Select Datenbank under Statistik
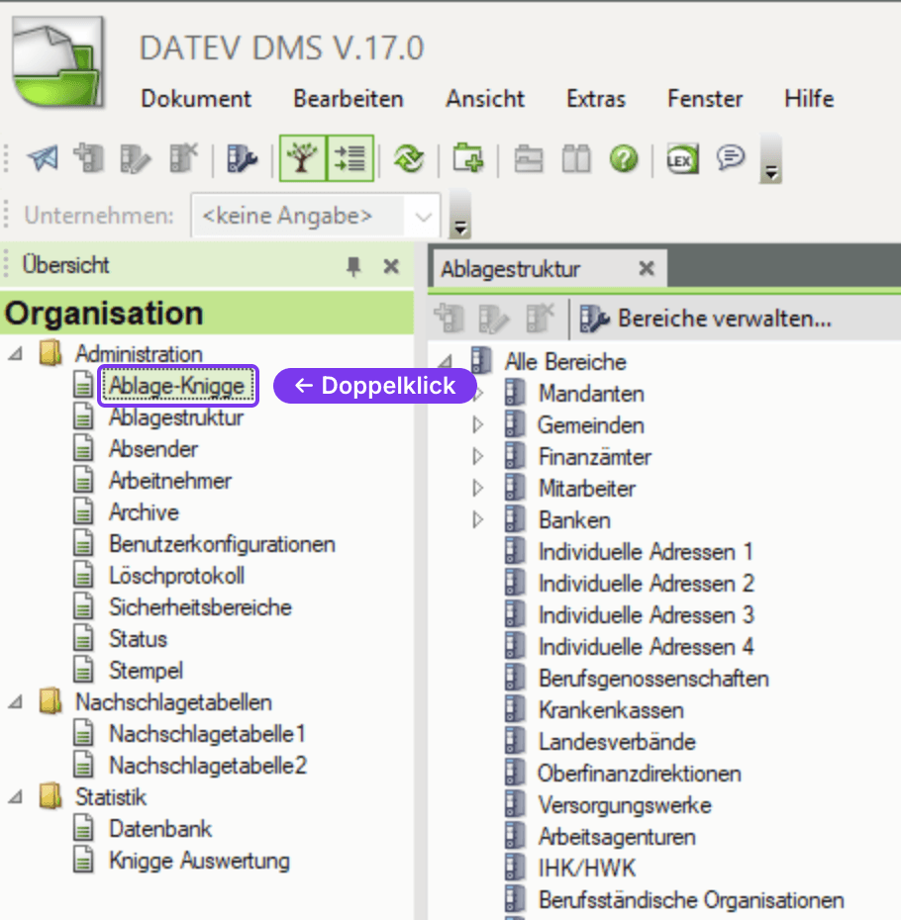The width and height of the screenshot is (901, 920). [x=160, y=829]
